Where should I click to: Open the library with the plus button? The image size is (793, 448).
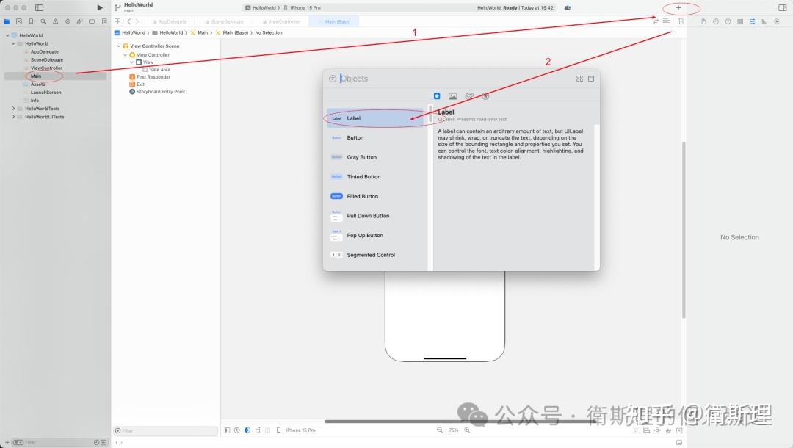(677, 7)
